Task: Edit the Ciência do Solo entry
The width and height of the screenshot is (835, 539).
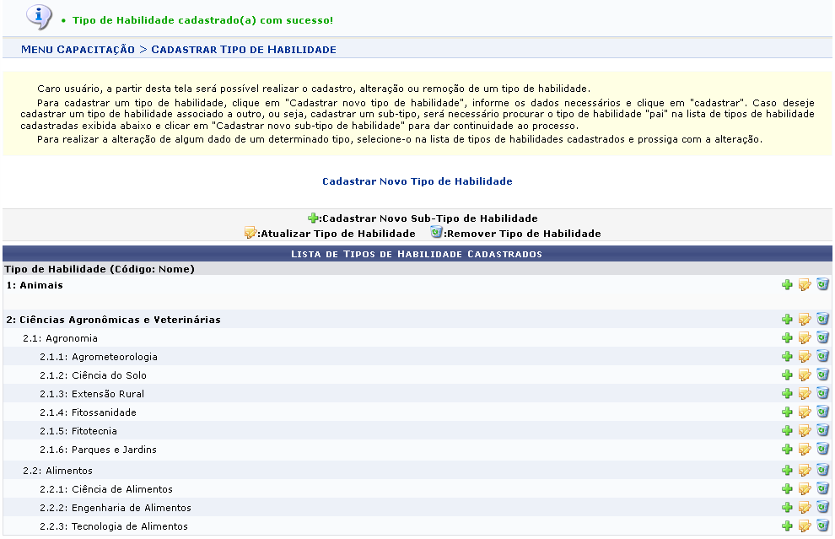Action: click(x=805, y=375)
